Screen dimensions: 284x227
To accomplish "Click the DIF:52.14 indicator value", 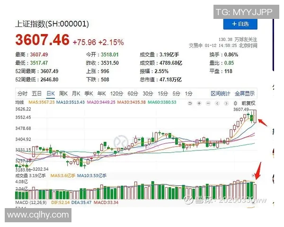I will pos(61,202).
